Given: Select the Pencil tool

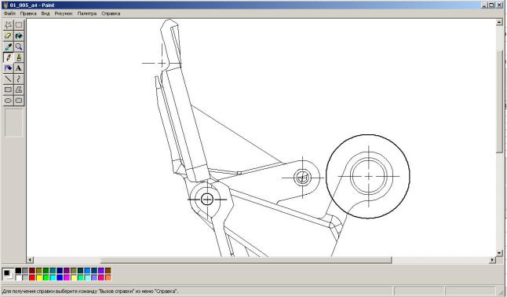Looking at the screenshot, I should point(8,57).
